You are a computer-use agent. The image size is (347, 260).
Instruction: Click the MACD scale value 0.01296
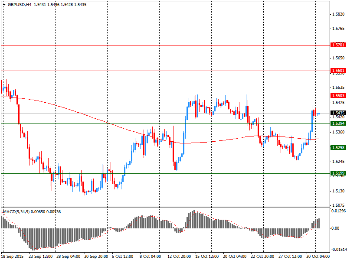pyautogui.click(x=339, y=211)
